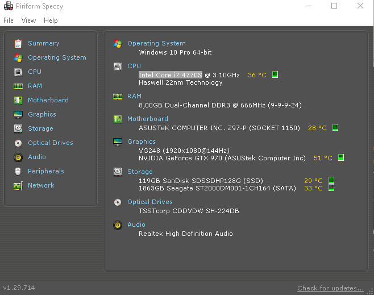The width and height of the screenshot is (374, 295).
Task: Click CPU heading link in main panel
Action: pos(134,66)
